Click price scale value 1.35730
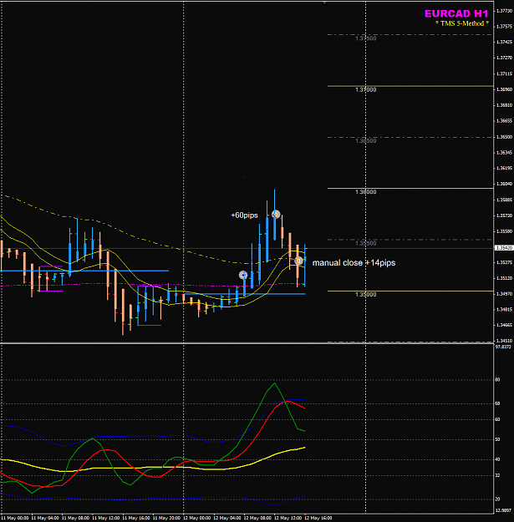Viewport: 514px width, 522px height. pyautogui.click(x=504, y=215)
